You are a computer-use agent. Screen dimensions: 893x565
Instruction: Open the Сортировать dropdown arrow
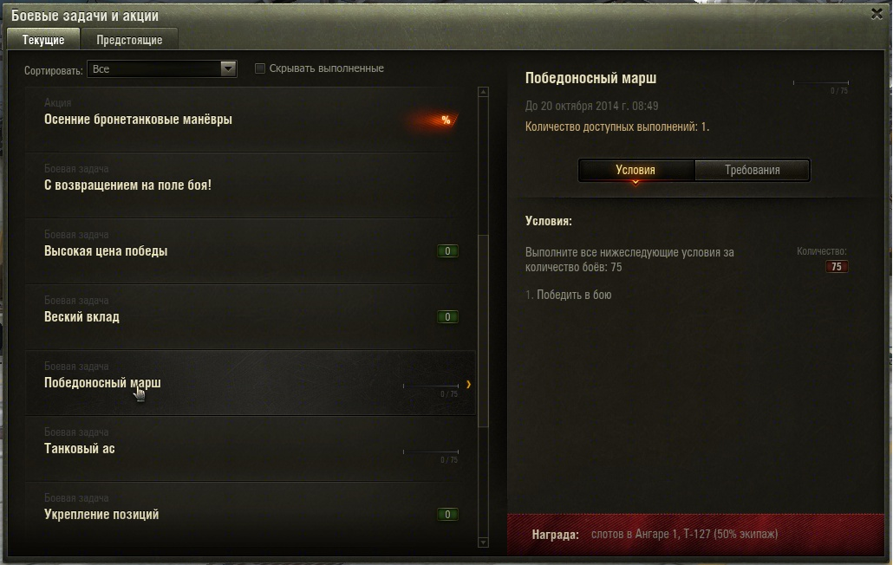[228, 68]
